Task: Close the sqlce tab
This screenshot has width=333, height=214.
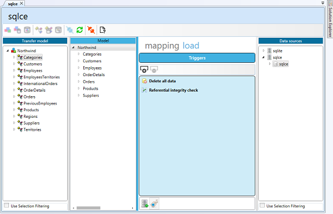Action: [x=22, y=3]
